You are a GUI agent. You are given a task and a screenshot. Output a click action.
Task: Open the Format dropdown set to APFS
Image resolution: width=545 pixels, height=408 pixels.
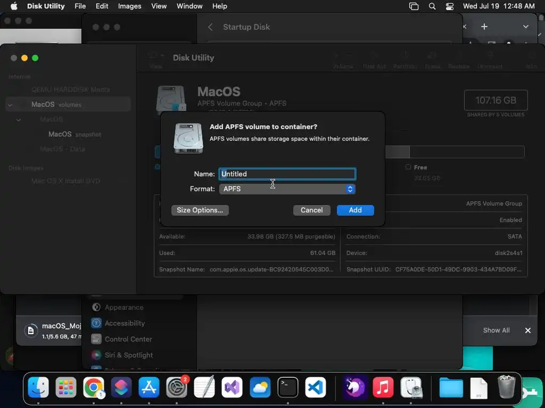[287, 189]
